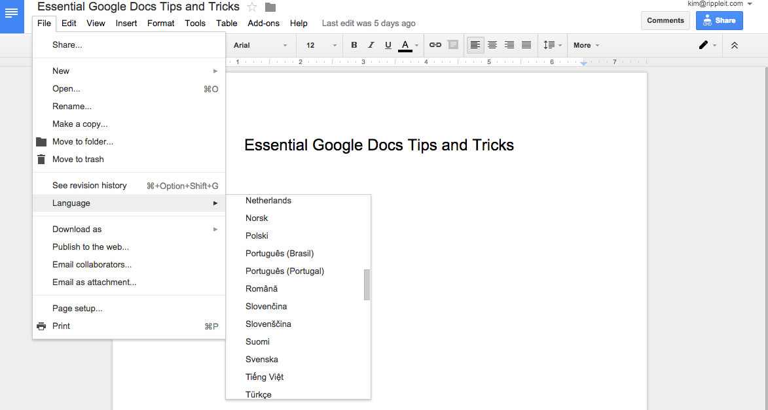The width and height of the screenshot is (768, 410).
Task: Open the Tools menu
Action: click(x=195, y=23)
